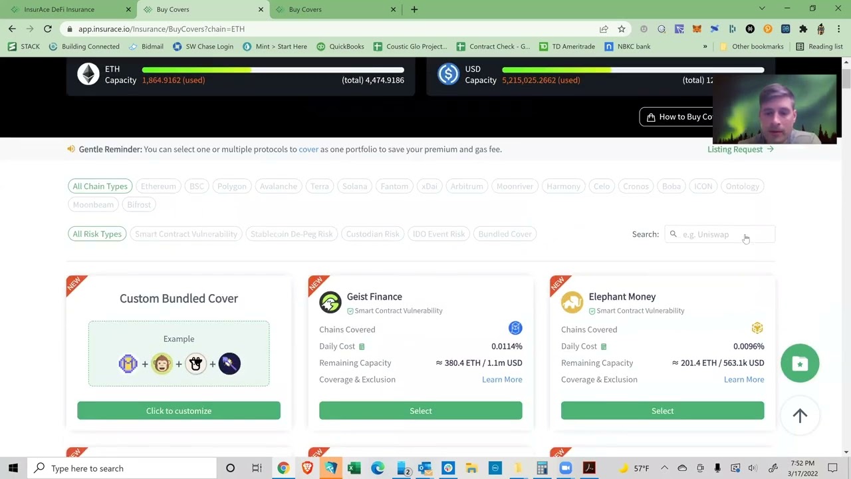Follow the cover link in Gentle Reminder
Image resolution: width=851 pixels, height=479 pixels.
(x=308, y=149)
